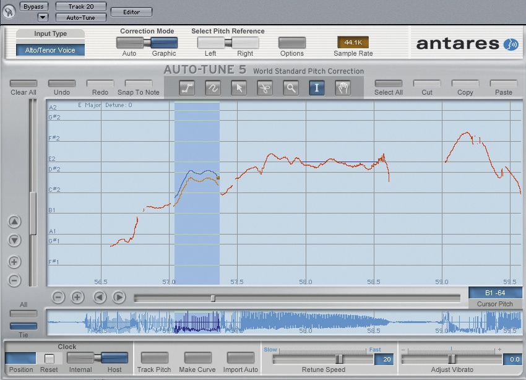Click the Make Curve button

pos(197,358)
